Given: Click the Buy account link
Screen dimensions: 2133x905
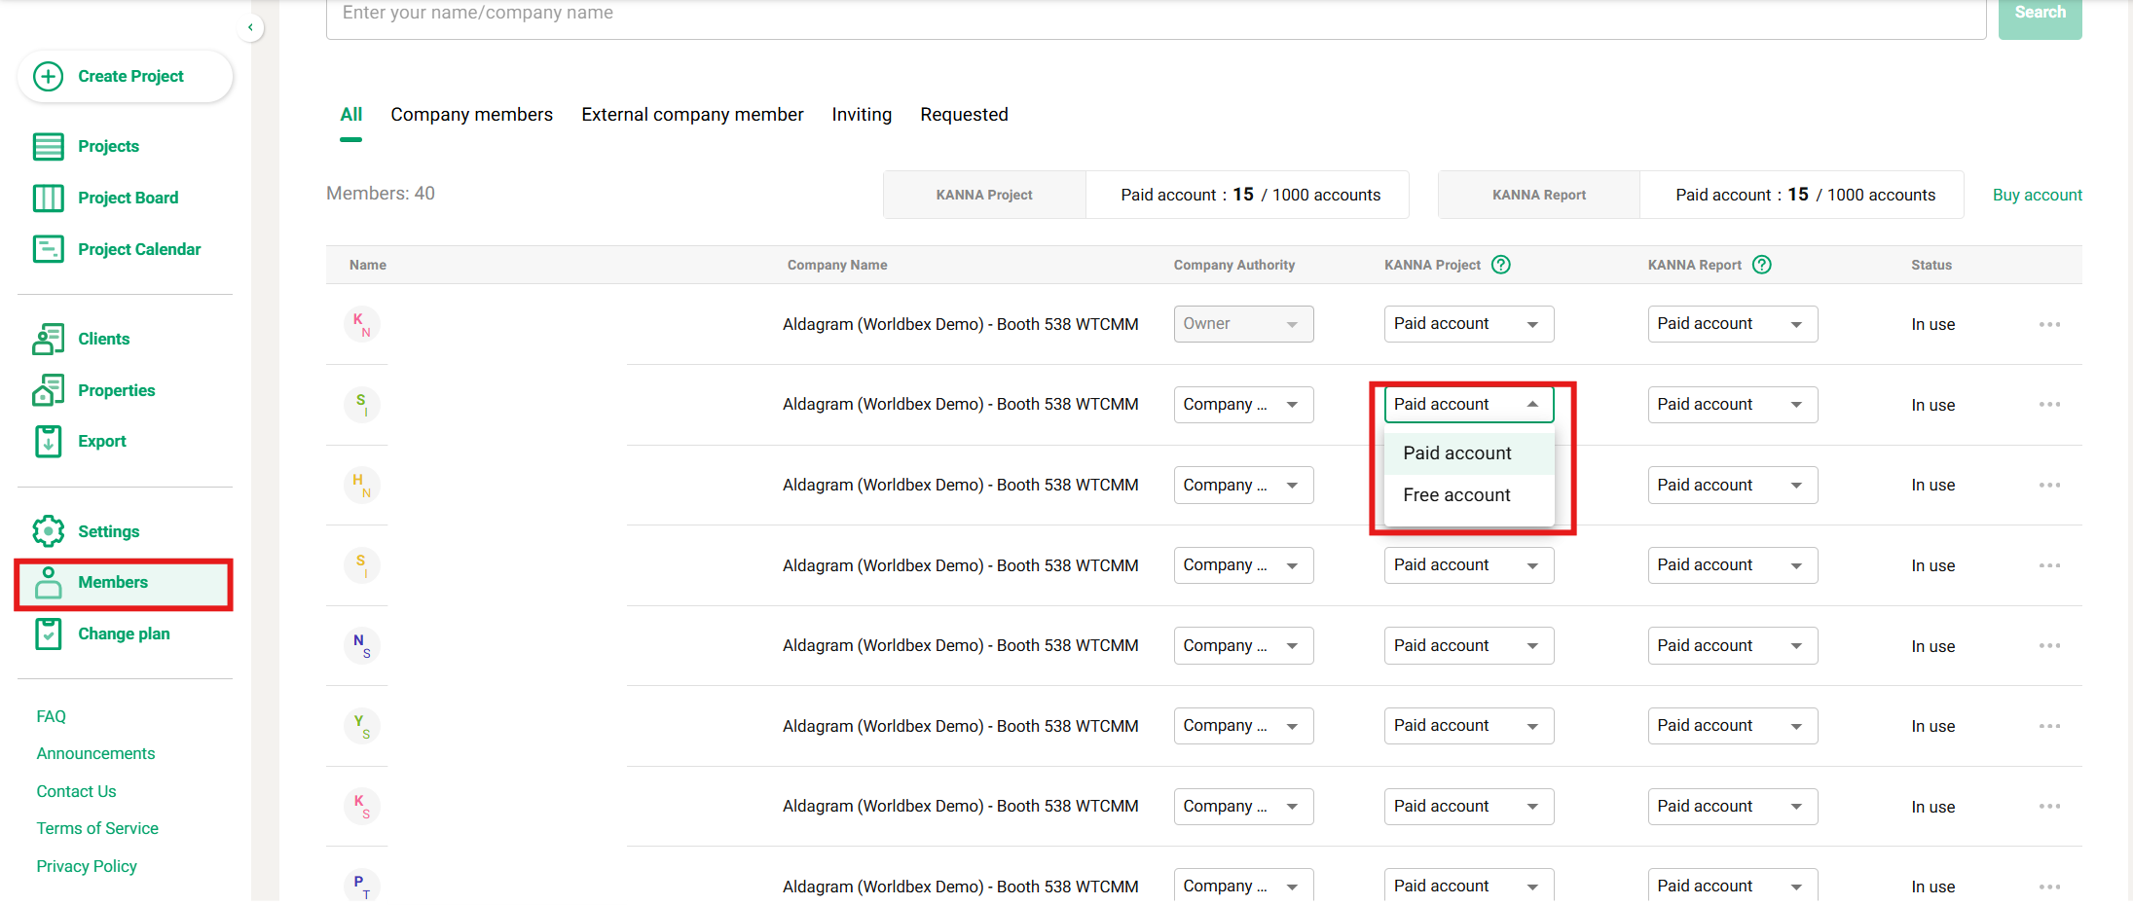Looking at the screenshot, I should (2037, 195).
